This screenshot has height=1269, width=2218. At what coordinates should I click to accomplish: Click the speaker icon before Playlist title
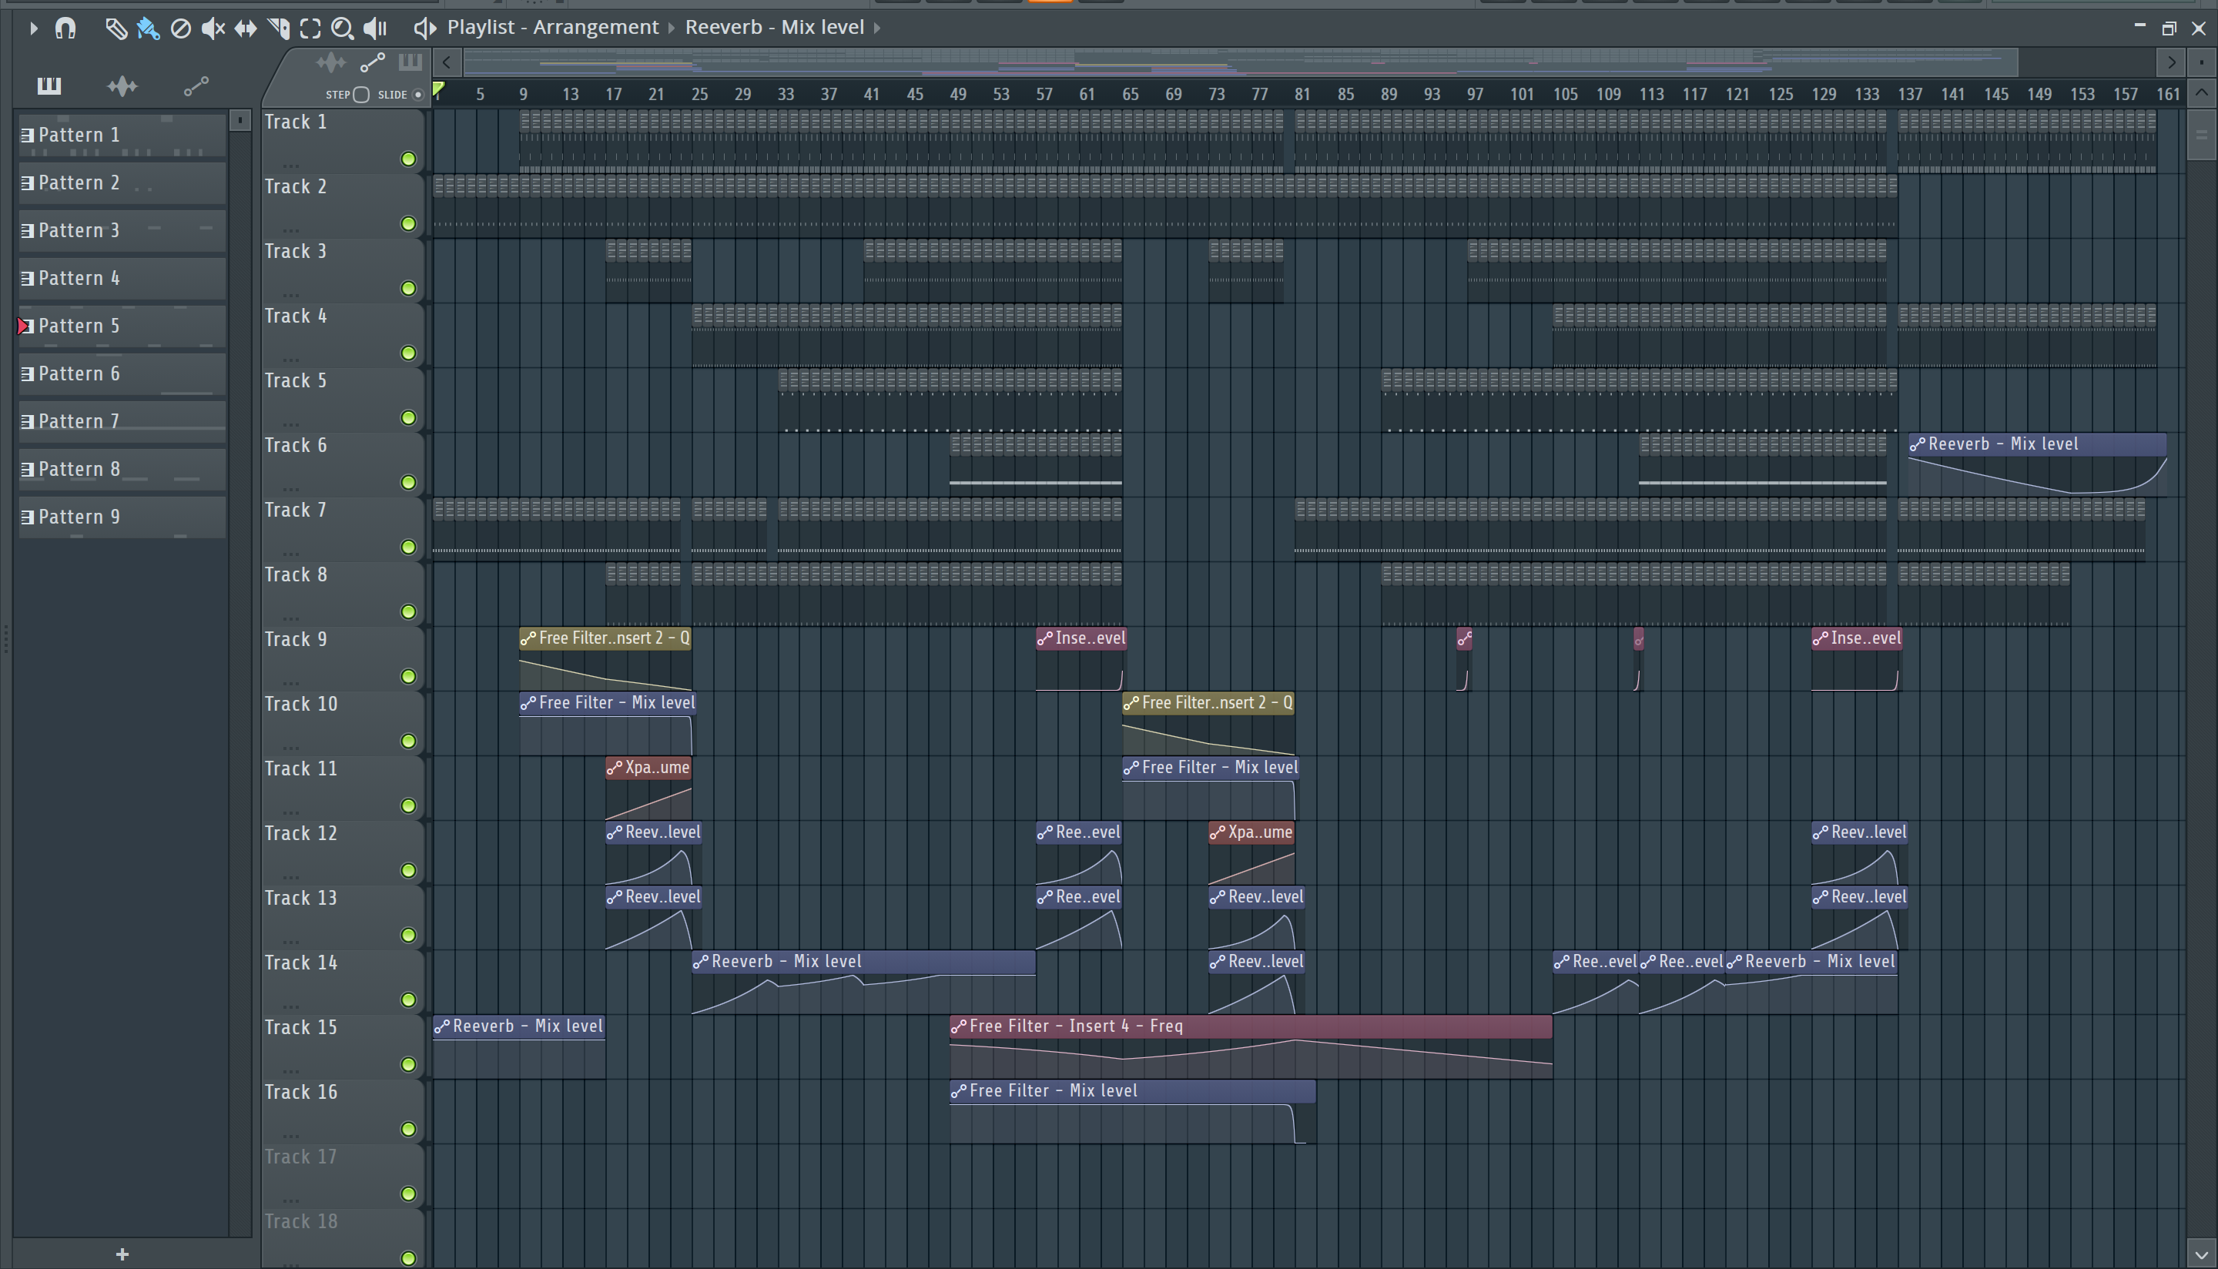click(x=424, y=28)
